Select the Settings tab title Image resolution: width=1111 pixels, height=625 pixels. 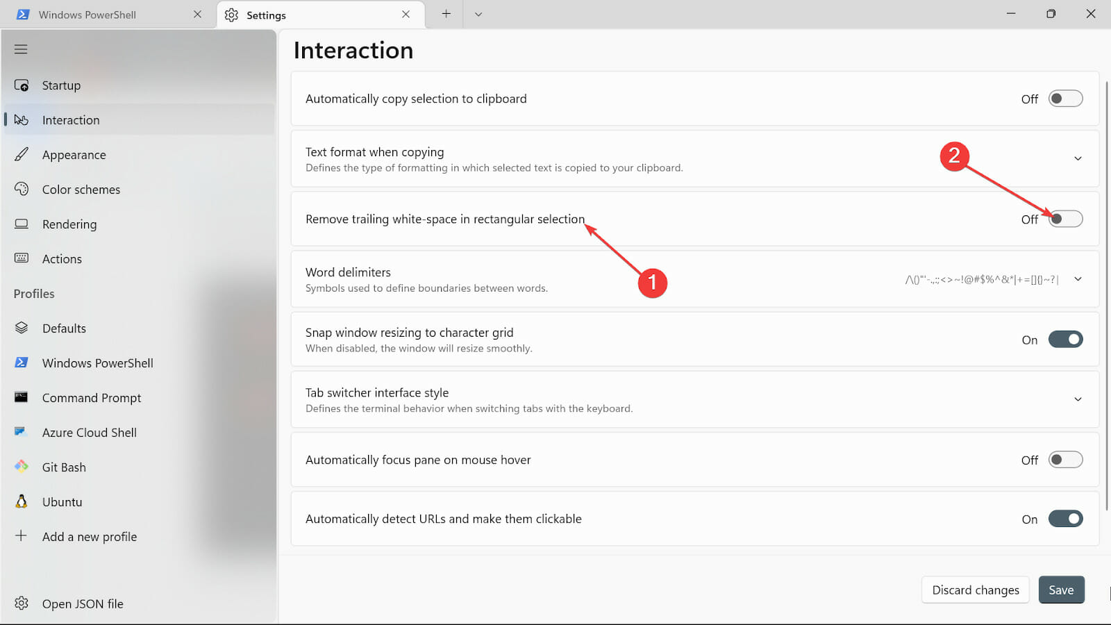click(266, 15)
